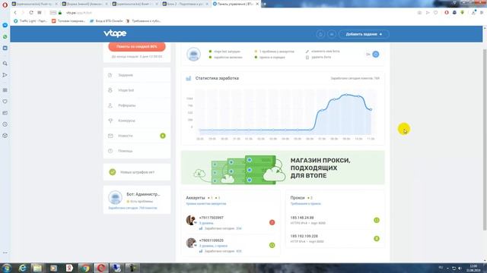Open extensions cube icon in Opera sidebar
Screen dimensions: 487x273
coord(5,136)
